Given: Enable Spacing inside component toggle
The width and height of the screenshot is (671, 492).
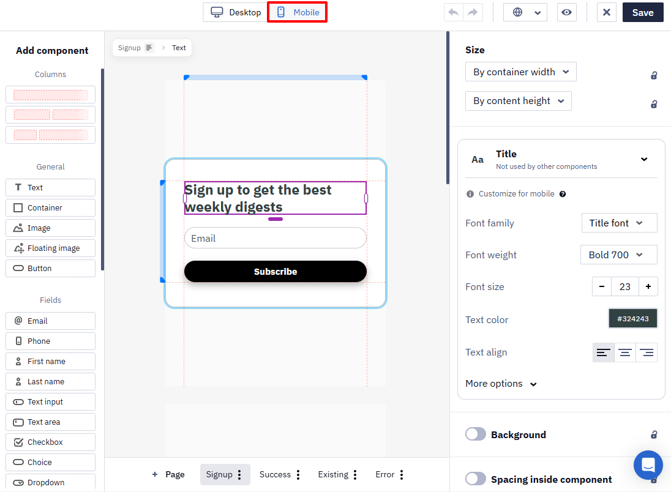Looking at the screenshot, I should pos(476,479).
